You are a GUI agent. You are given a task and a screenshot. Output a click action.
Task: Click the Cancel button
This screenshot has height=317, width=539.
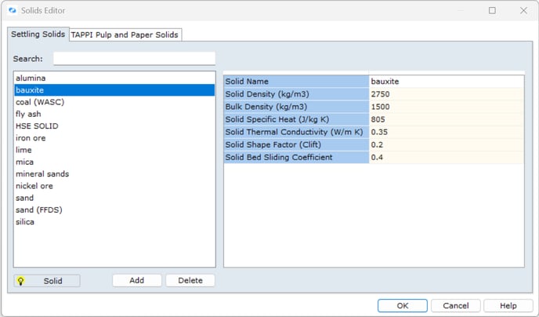click(x=455, y=305)
